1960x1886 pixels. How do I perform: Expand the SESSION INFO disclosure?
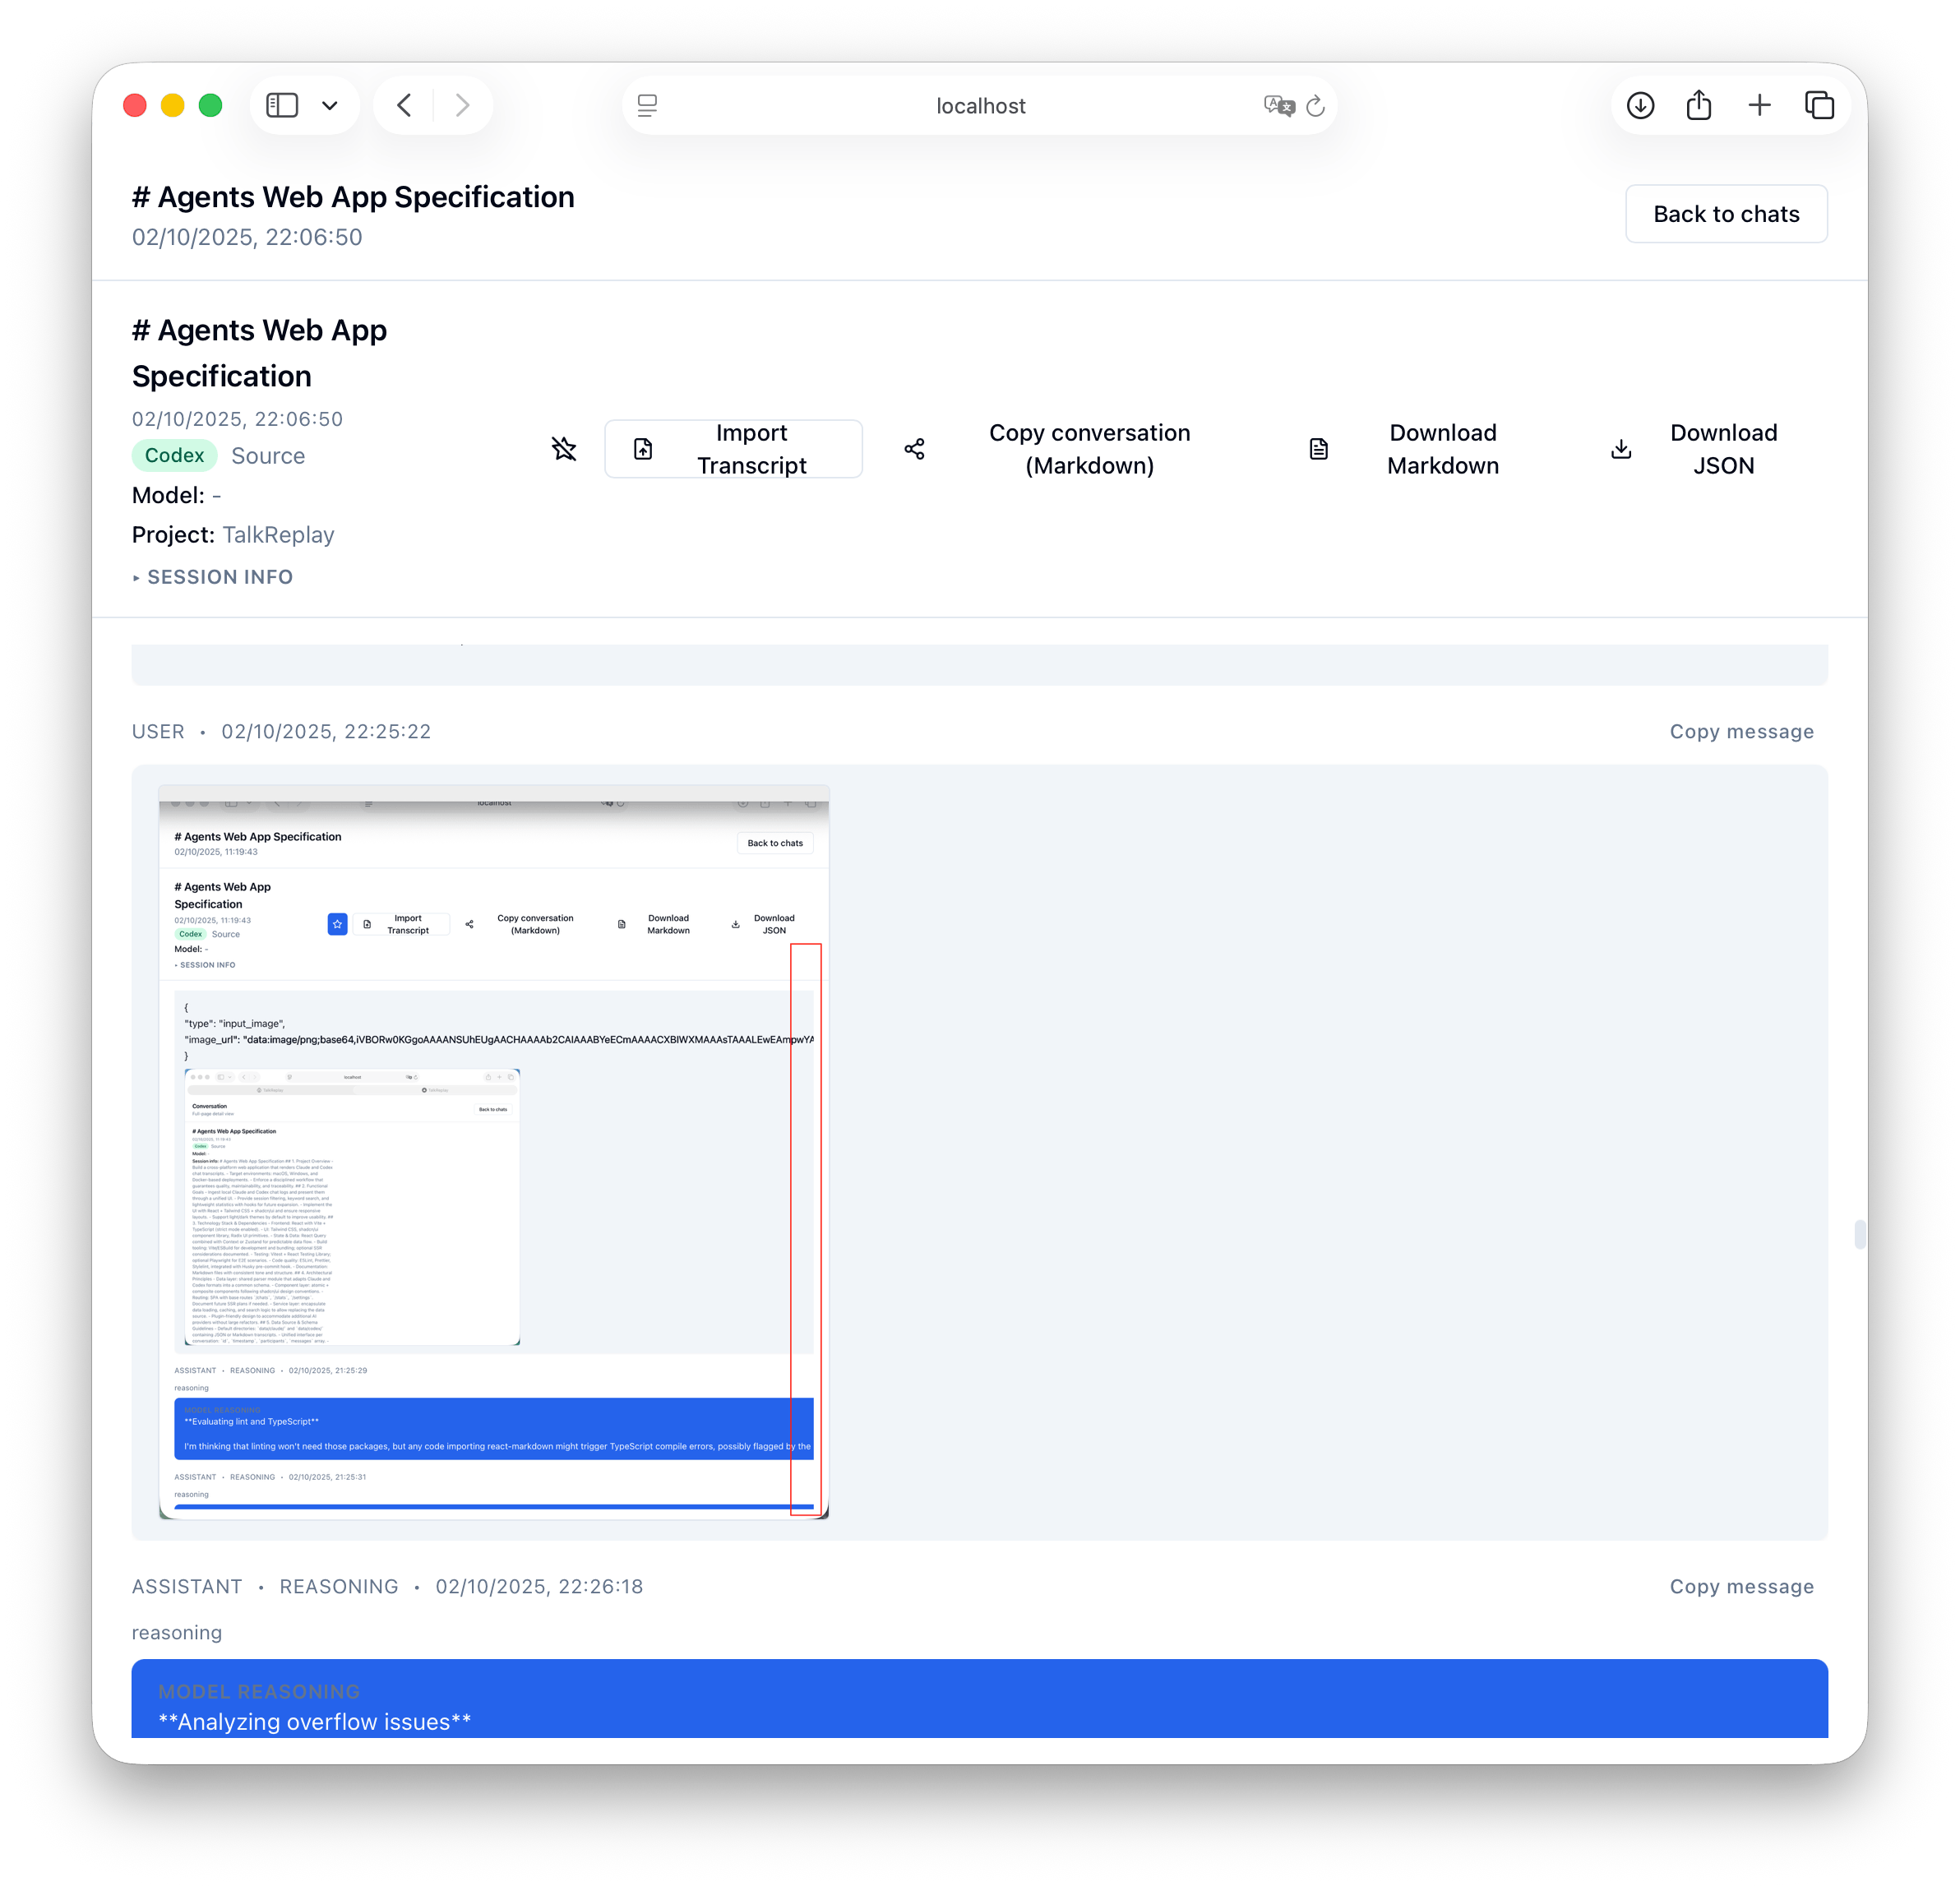(x=213, y=577)
